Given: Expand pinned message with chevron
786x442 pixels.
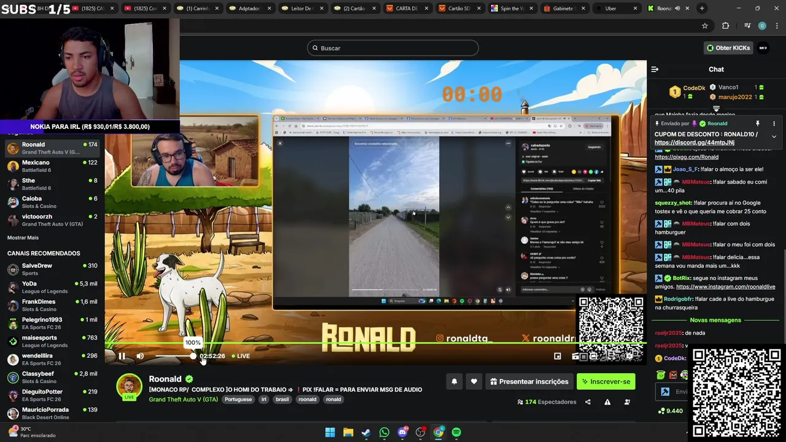Looking at the screenshot, I should 774,136.
